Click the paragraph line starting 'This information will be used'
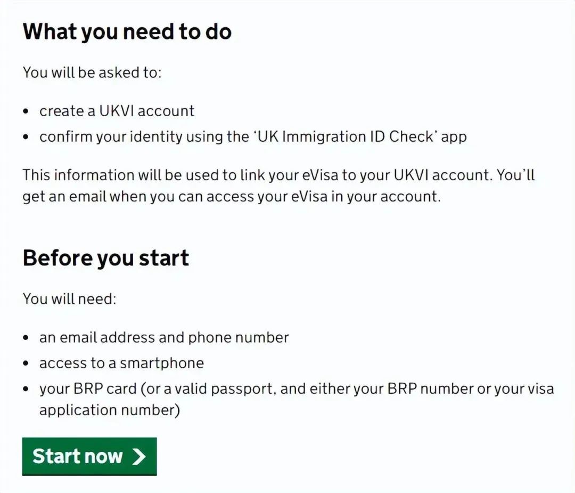The image size is (575, 493). (x=278, y=175)
